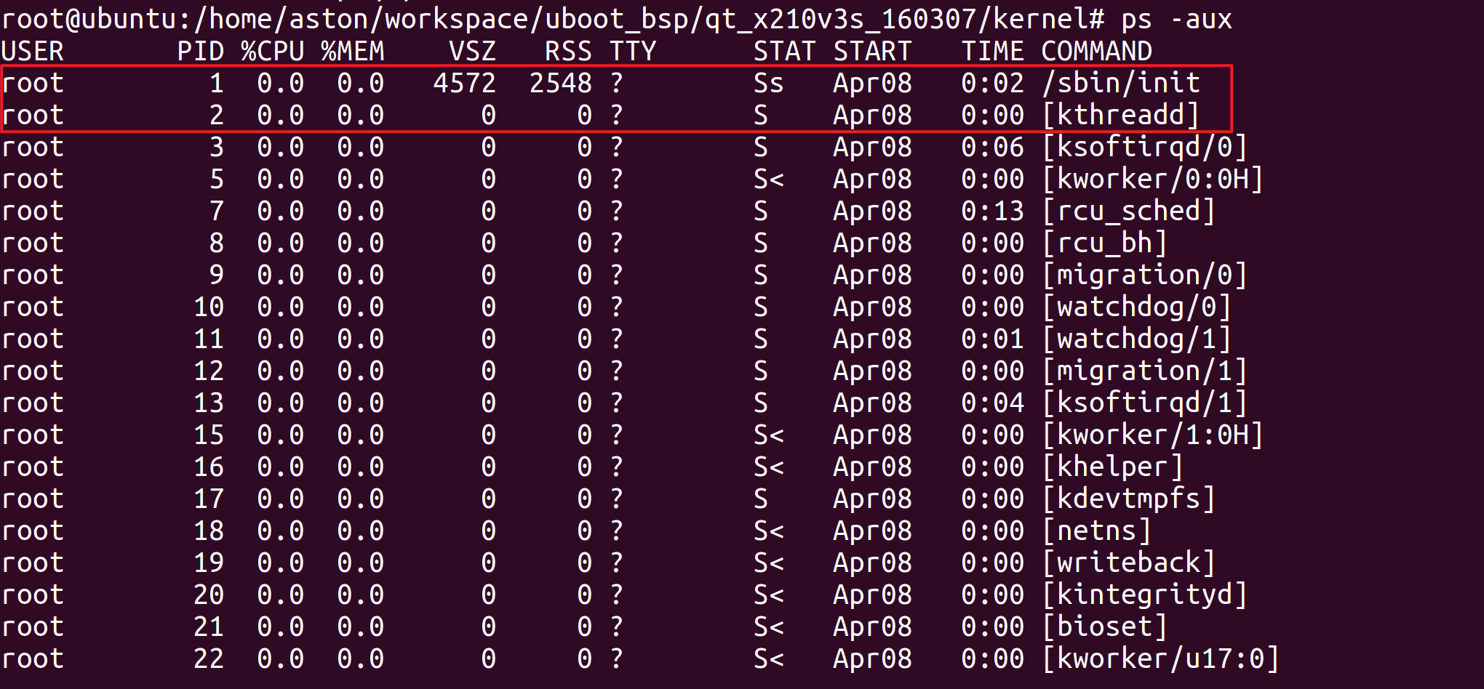Screen dimensions: 1484x689
Task: Click the TIME value 0:13 of rcu_sched
Action: [992, 211]
